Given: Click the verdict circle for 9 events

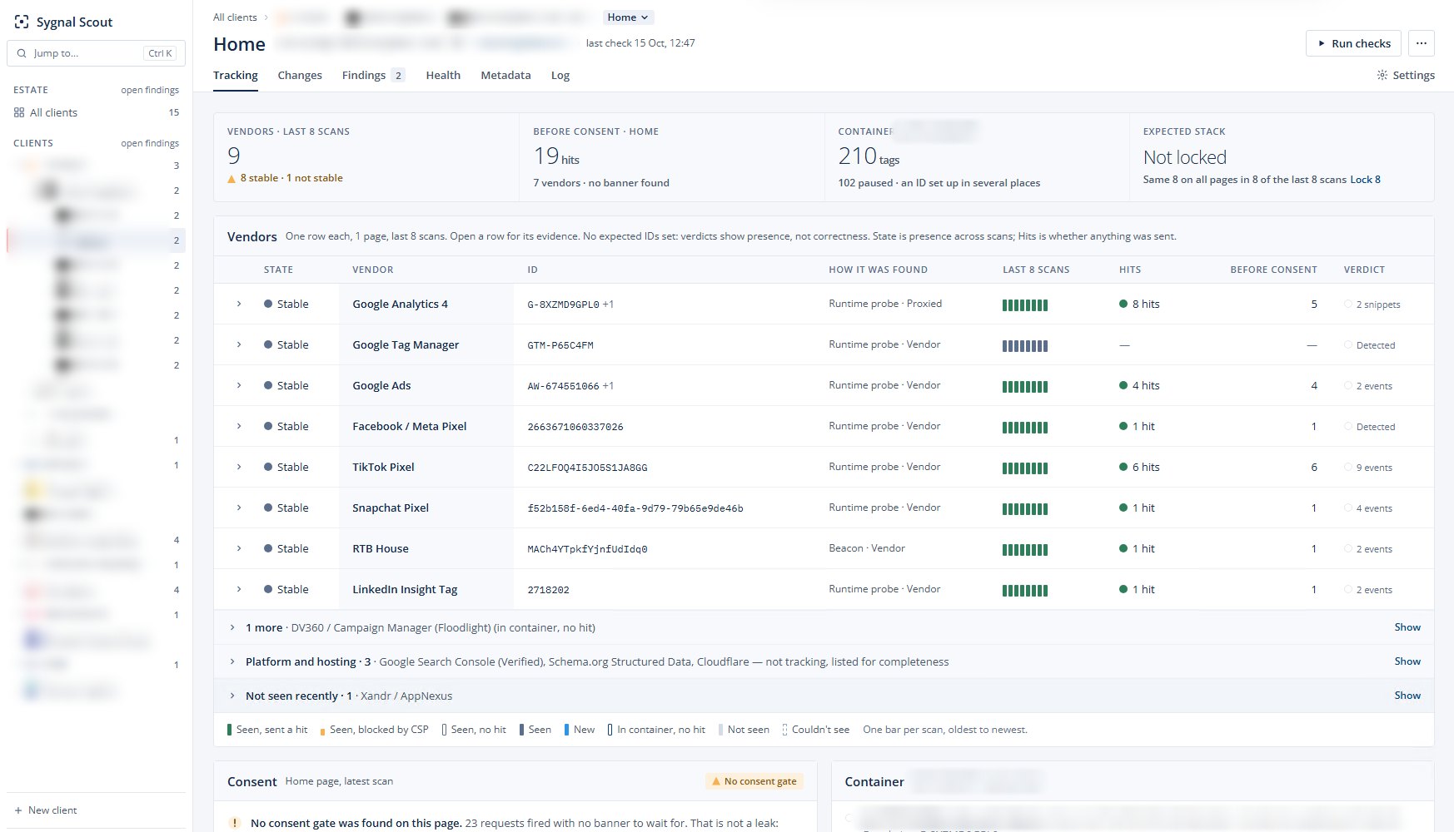Looking at the screenshot, I should [1348, 467].
